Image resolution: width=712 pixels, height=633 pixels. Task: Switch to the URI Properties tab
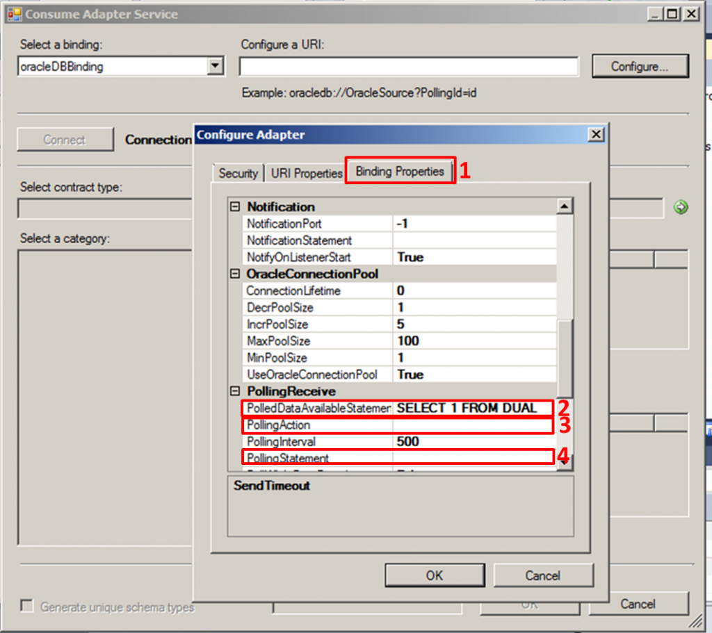point(307,173)
